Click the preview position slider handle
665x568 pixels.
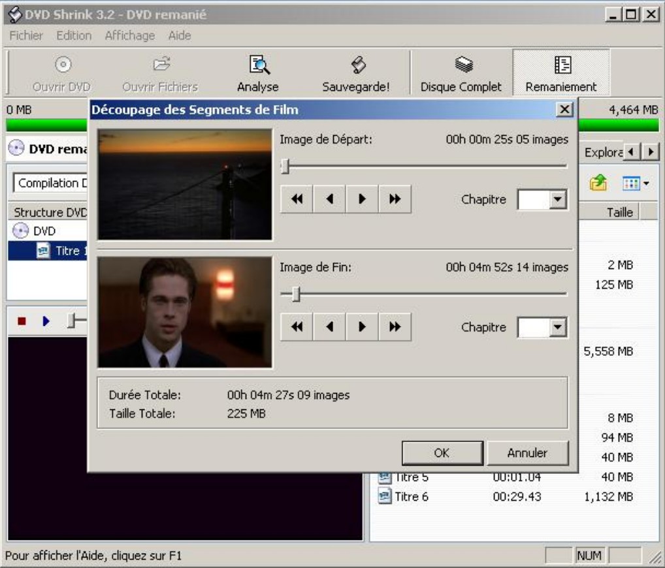(72, 321)
